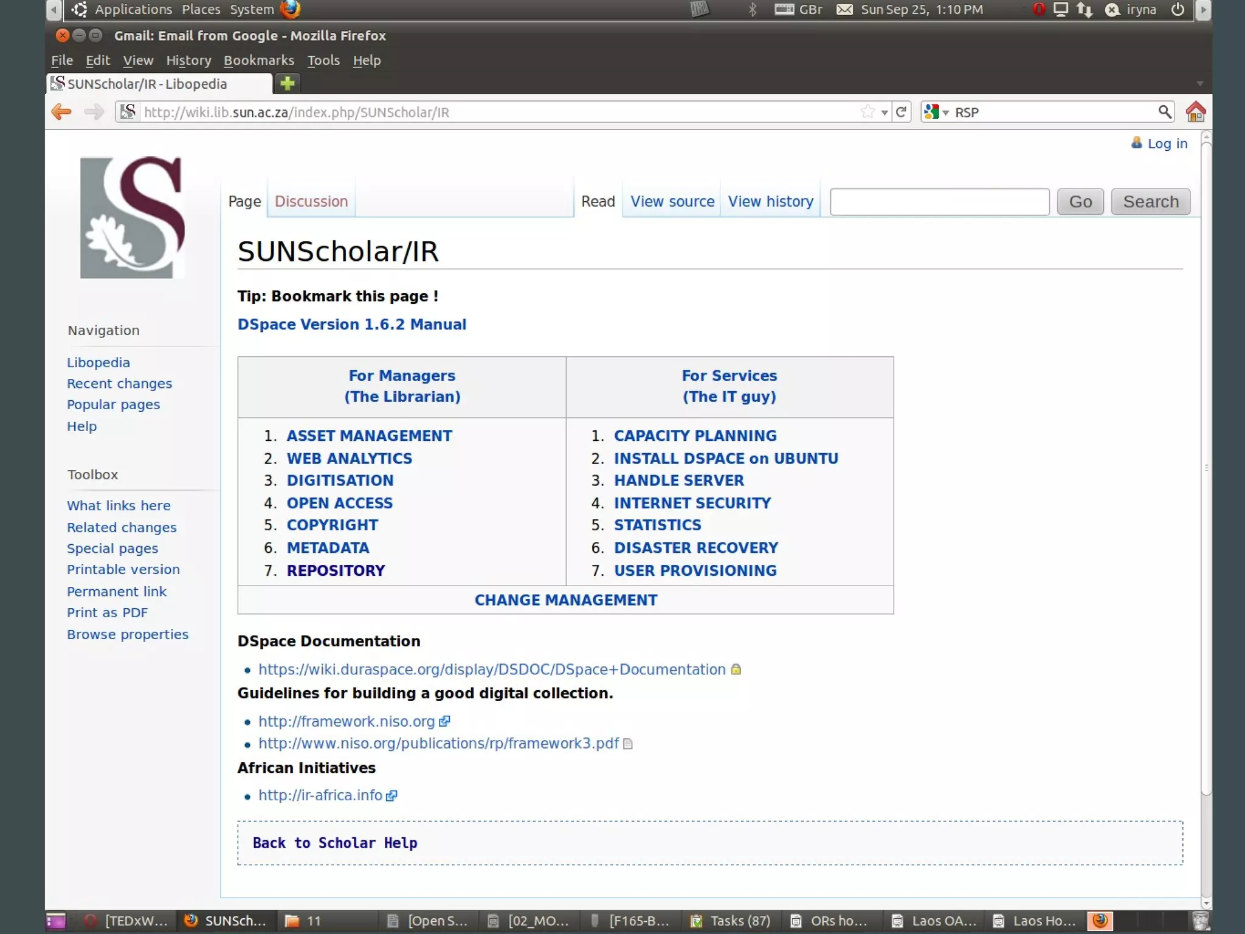Click the reload page icon
Screen dimensions: 1245x934
[x=902, y=112]
